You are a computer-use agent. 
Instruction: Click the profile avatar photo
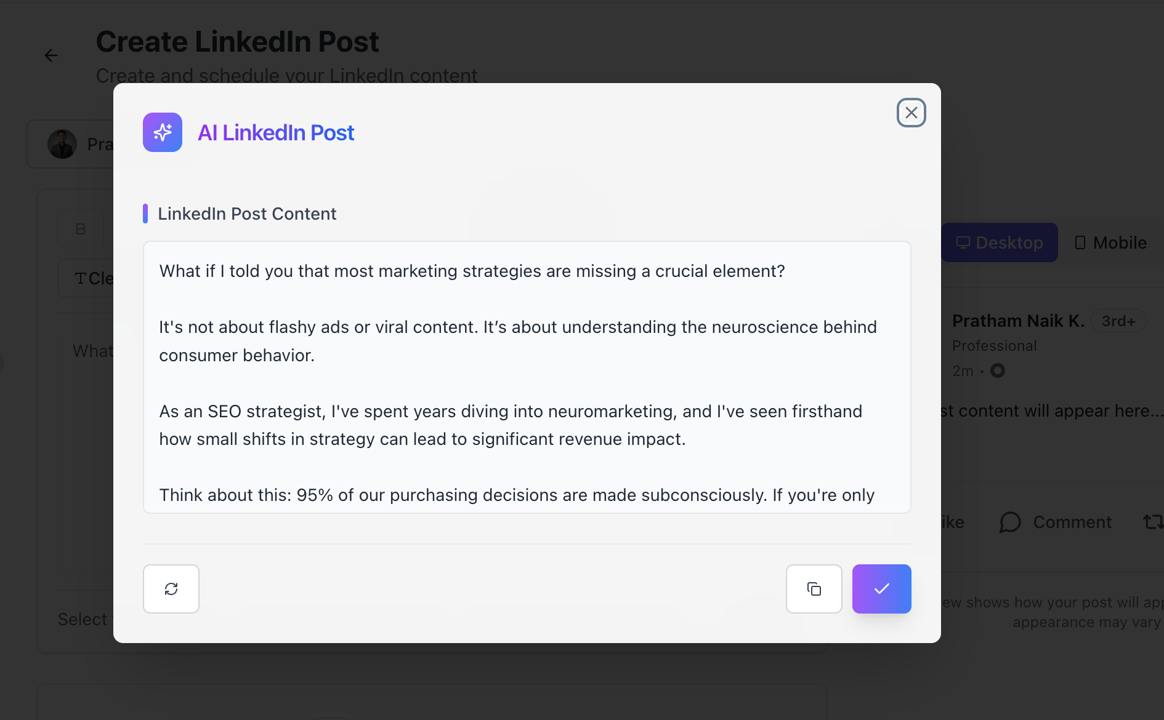pos(62,144)
